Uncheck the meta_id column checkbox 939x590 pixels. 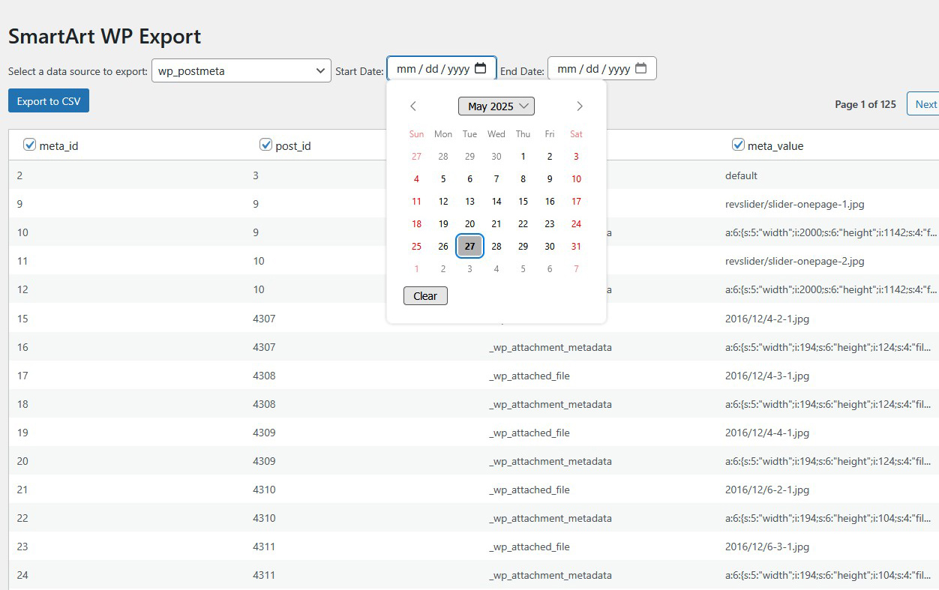30,145
